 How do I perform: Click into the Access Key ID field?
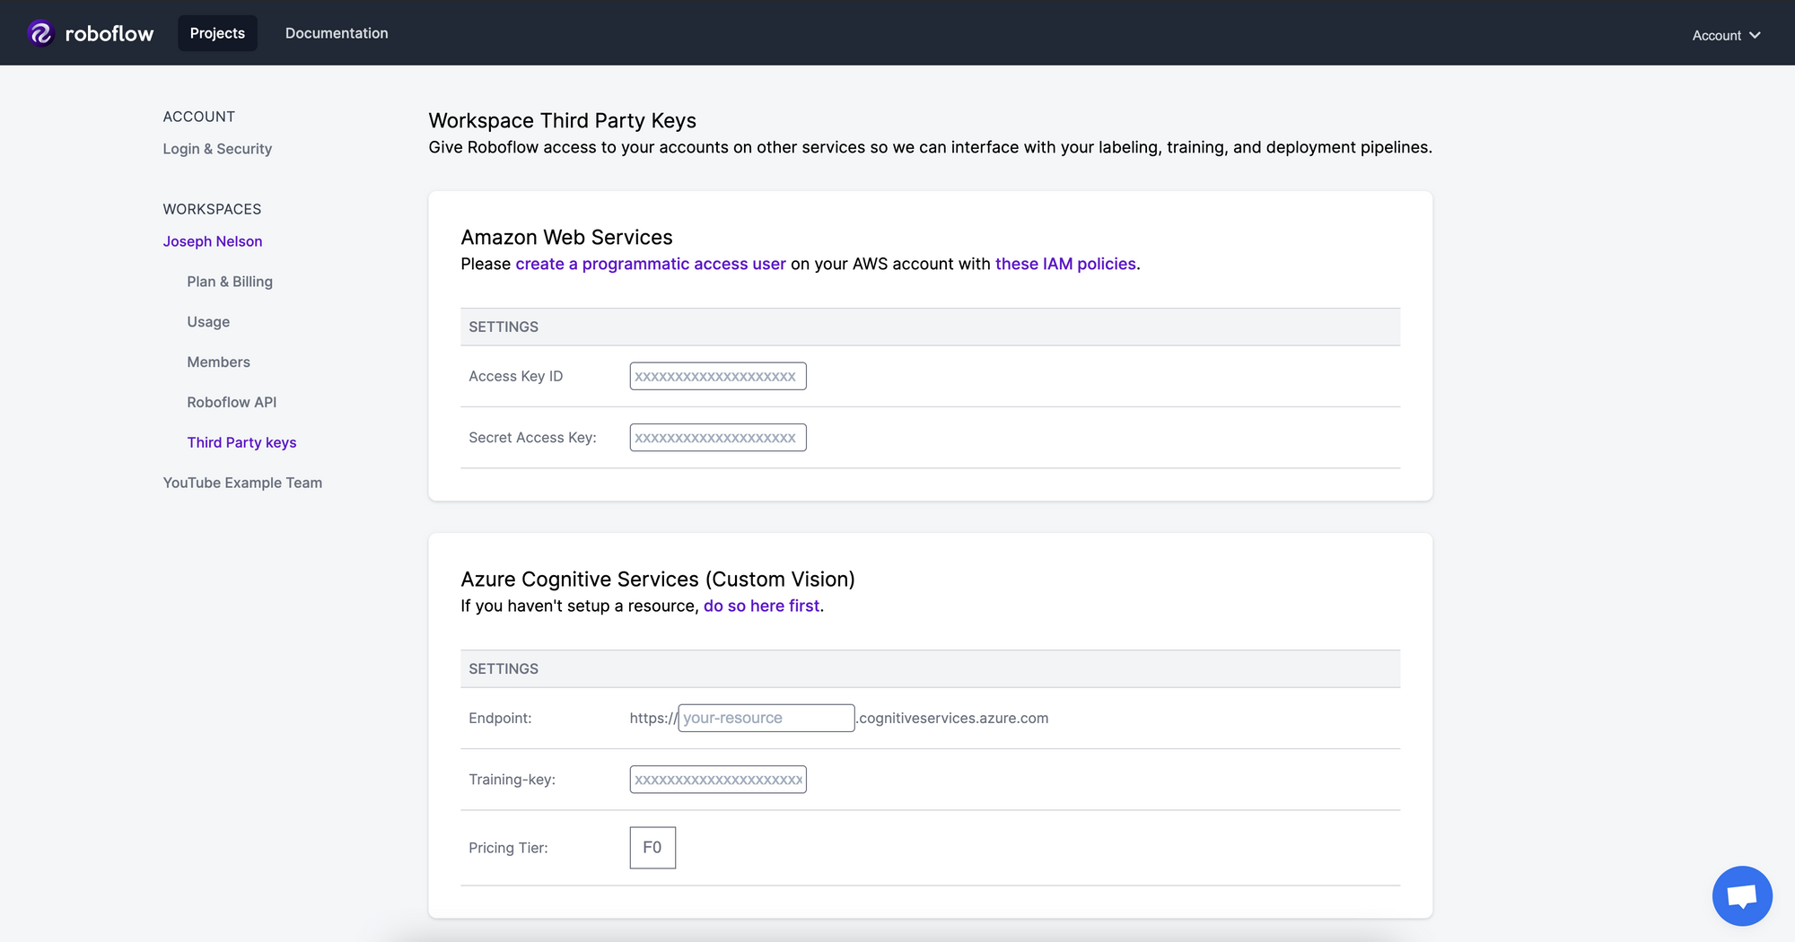coord(717,376)
